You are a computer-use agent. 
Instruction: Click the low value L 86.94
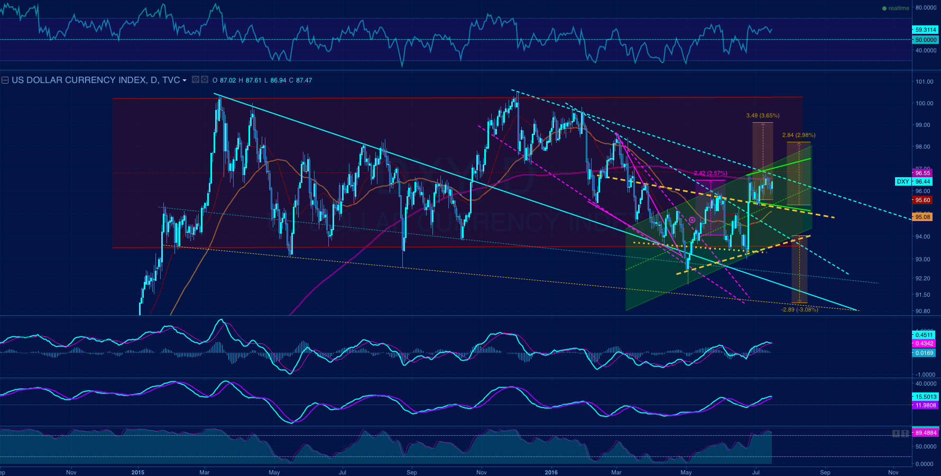point(275,80)
